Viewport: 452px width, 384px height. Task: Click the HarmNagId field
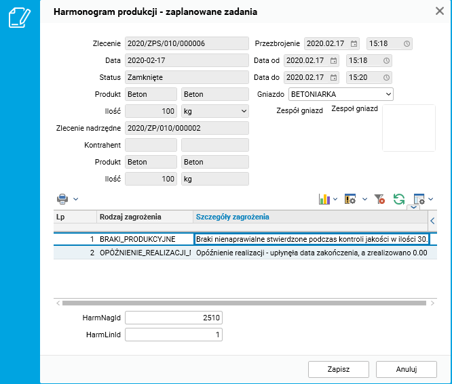click(x=174, y=318)
